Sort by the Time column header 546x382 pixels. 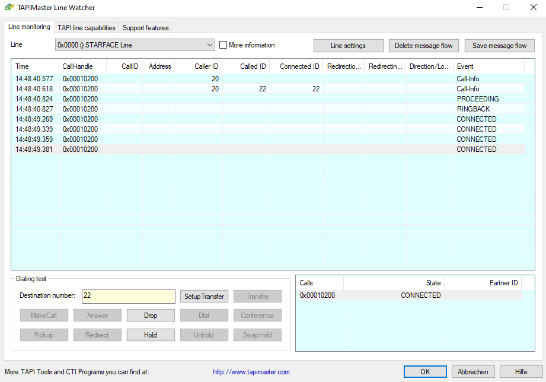pos(35,66)
